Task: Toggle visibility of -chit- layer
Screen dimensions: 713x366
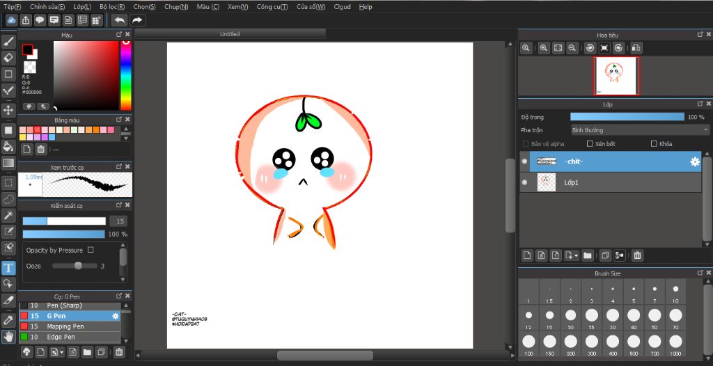Action: pos(525,161)
